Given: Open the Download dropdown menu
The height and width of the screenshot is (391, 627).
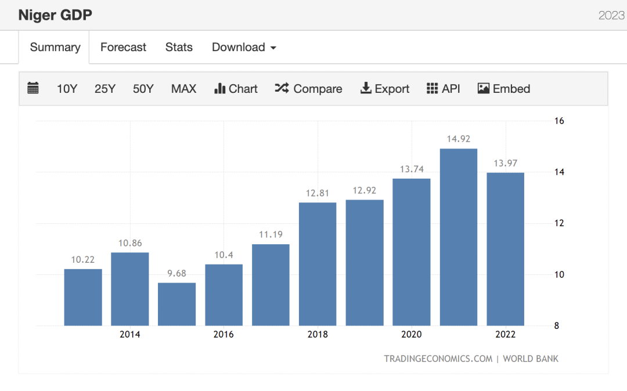Looking at the screenshot, I should coord(244,48).
